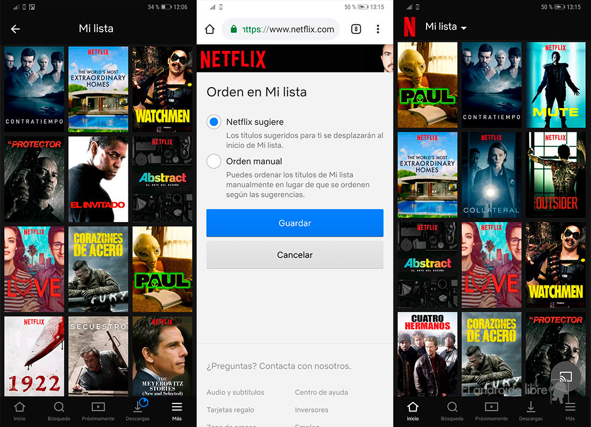Viewport: 591px width, 427px height.
Task: Open Watchmen poster in left screen
Action: 162,89
